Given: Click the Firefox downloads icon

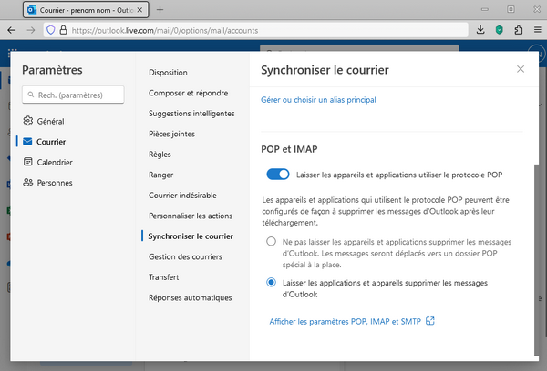Looking at the screenshot, I should (x=480, y=30).
